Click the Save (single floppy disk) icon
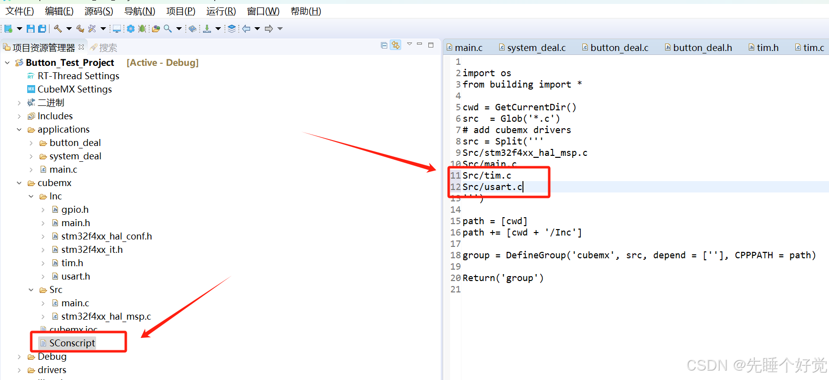This screenshot has height=380, width=829. point(31,29)
